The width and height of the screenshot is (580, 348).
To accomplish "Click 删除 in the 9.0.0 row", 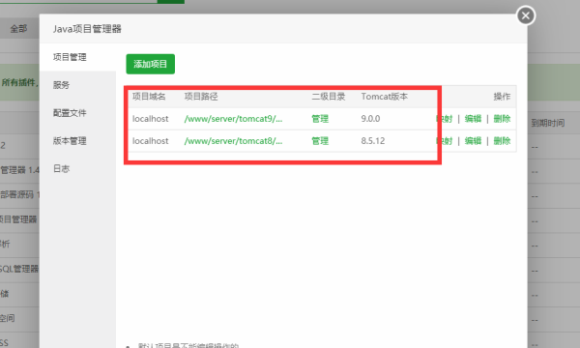I will (502, 119).
